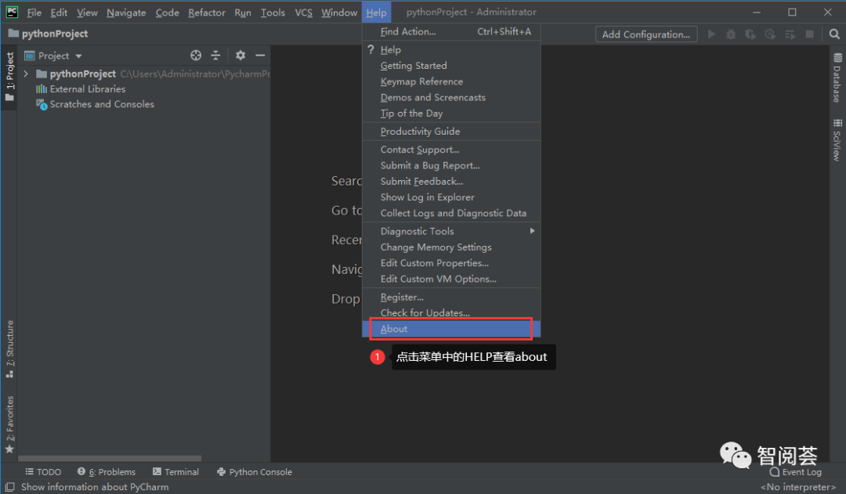This screenshot has width=846, height=494.
Task: Click the Profile icon in toolbar
Action: [x=770, y=34]
